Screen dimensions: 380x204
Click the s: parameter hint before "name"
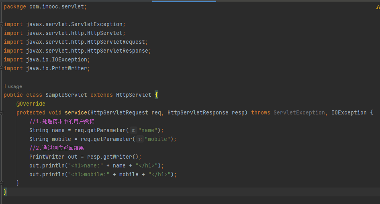(134, 130)
